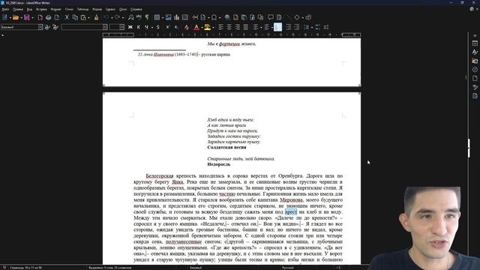Align paragraph center

tap(229, 27)
